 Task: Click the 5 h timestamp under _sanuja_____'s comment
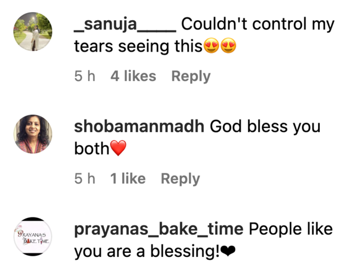pos(85,76)
